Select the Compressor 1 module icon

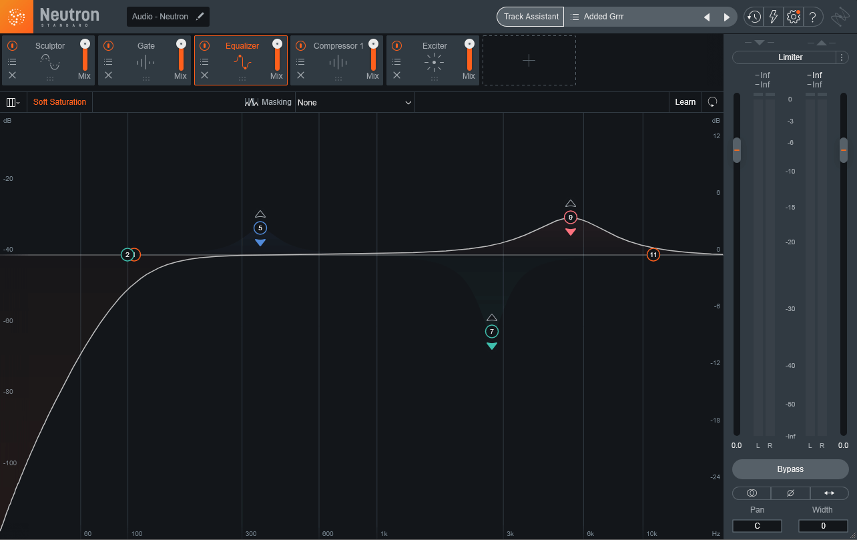coord(338,63)
